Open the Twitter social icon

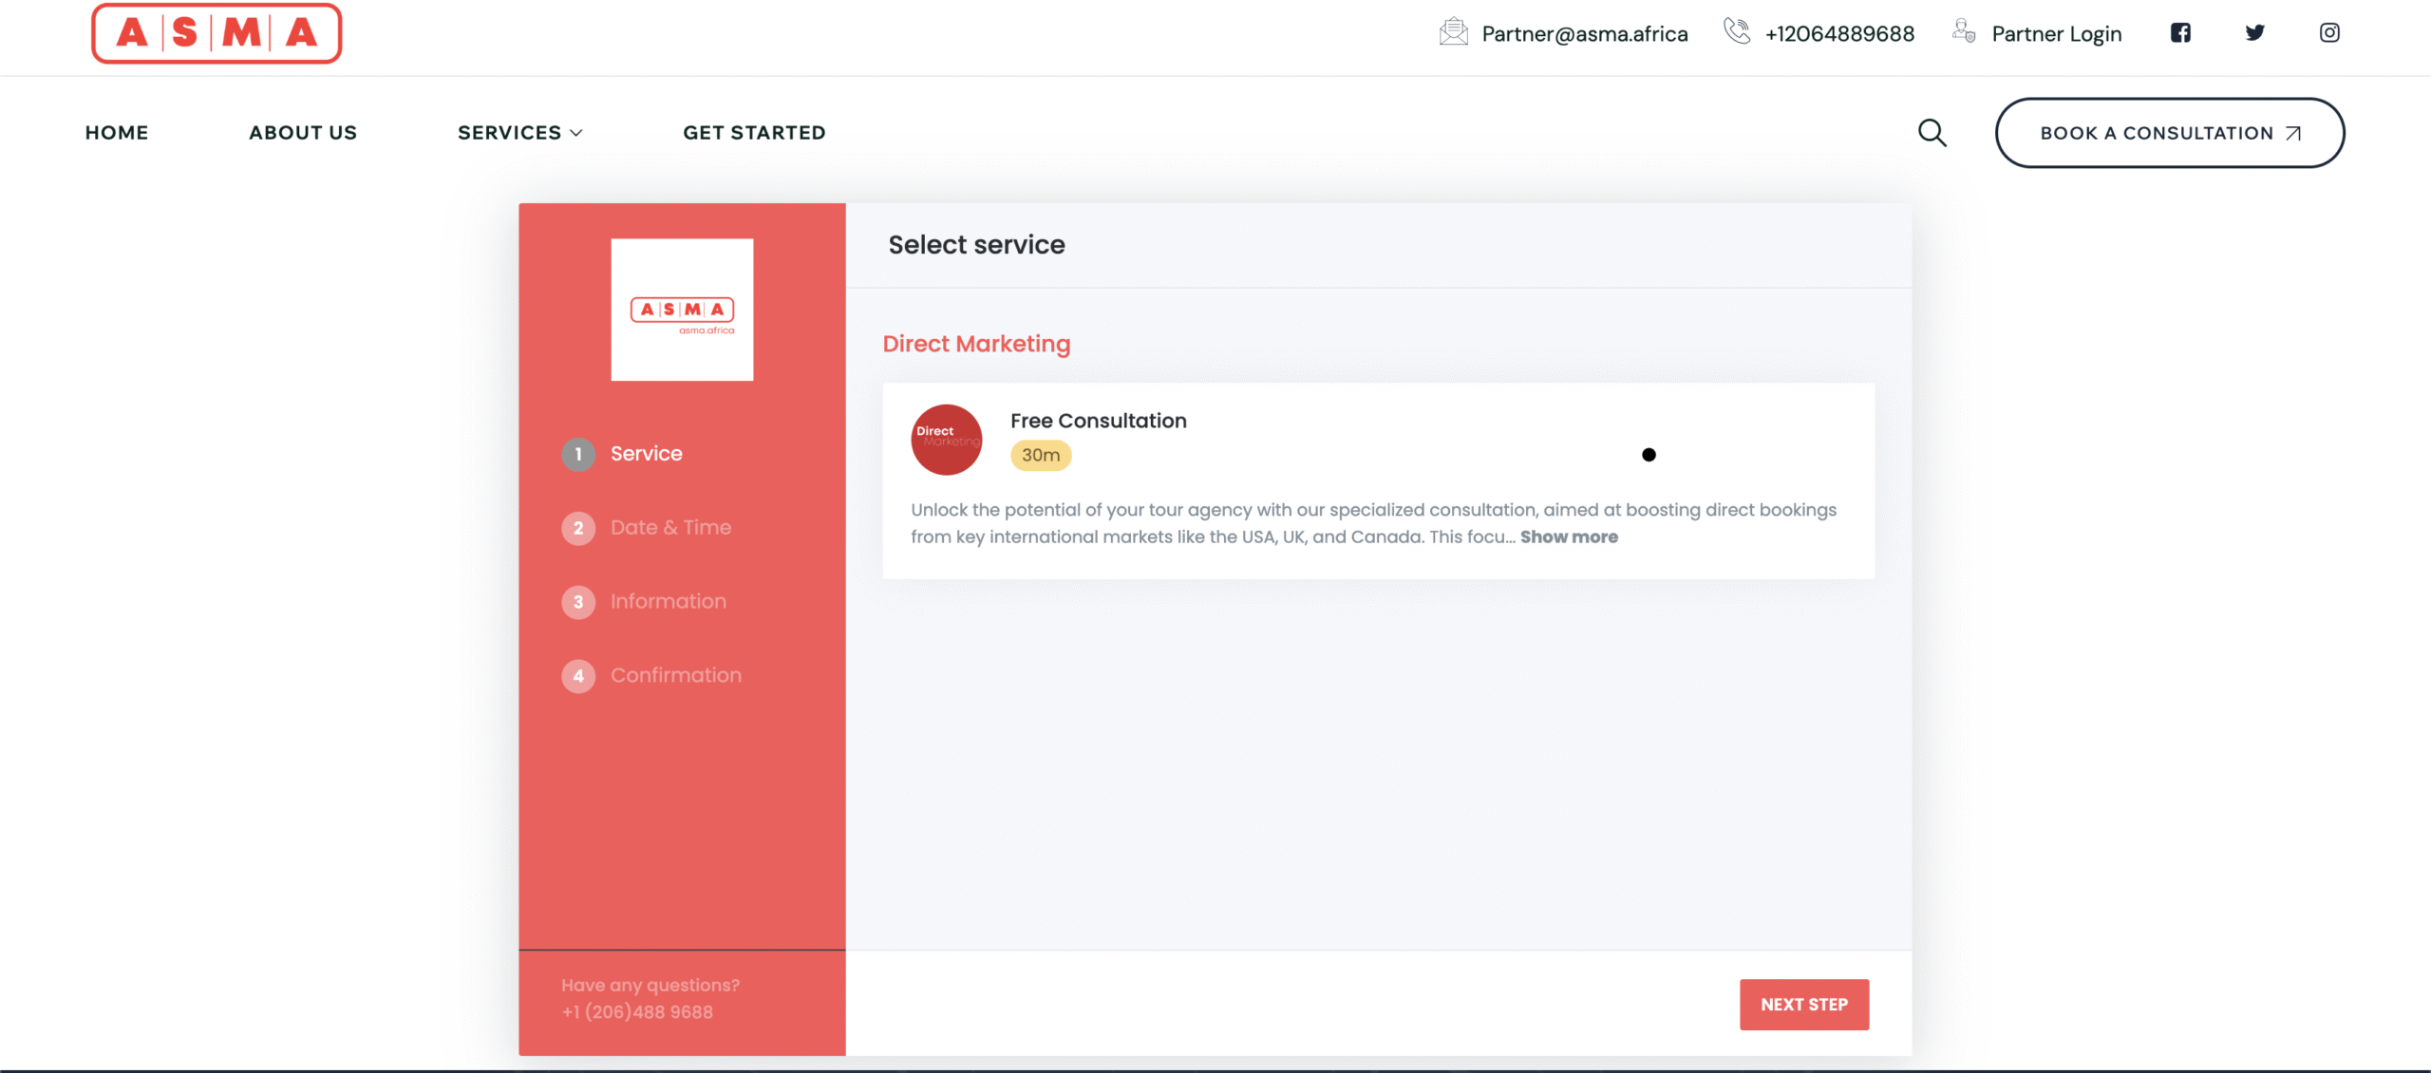(x=2254, y=33)
